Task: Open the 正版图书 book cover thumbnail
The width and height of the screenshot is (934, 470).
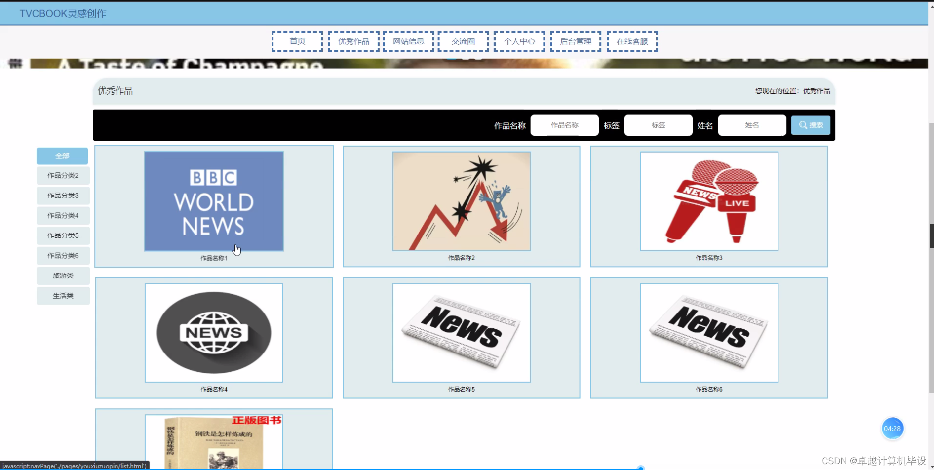Action: coord(214,442)
